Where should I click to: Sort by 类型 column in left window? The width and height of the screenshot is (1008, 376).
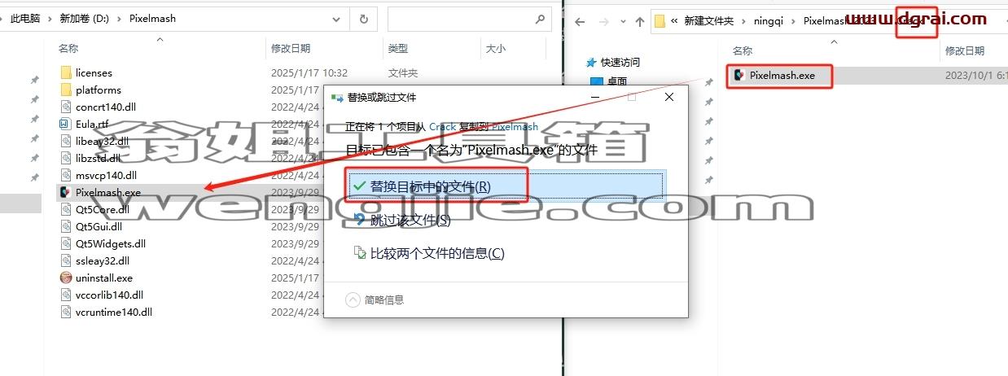[398, 49]
